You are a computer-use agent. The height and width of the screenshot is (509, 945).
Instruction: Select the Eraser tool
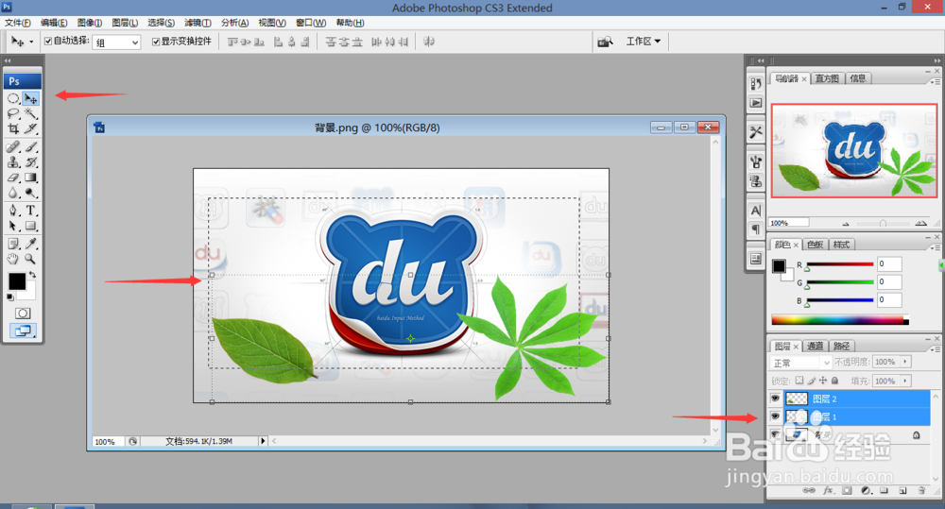13,178
